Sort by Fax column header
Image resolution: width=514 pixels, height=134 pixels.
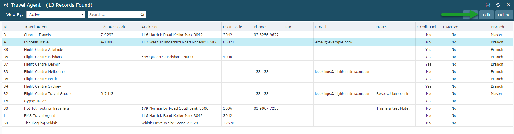(x=298, y=27)
